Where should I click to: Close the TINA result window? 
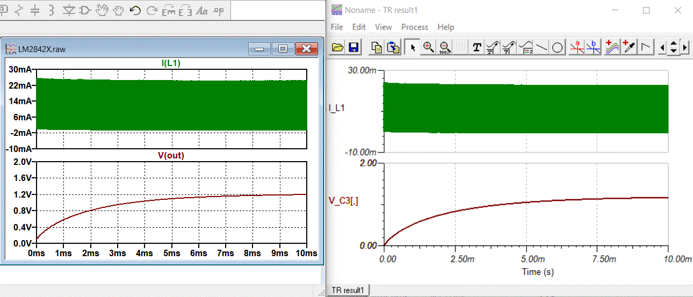[x=677, y=10]
